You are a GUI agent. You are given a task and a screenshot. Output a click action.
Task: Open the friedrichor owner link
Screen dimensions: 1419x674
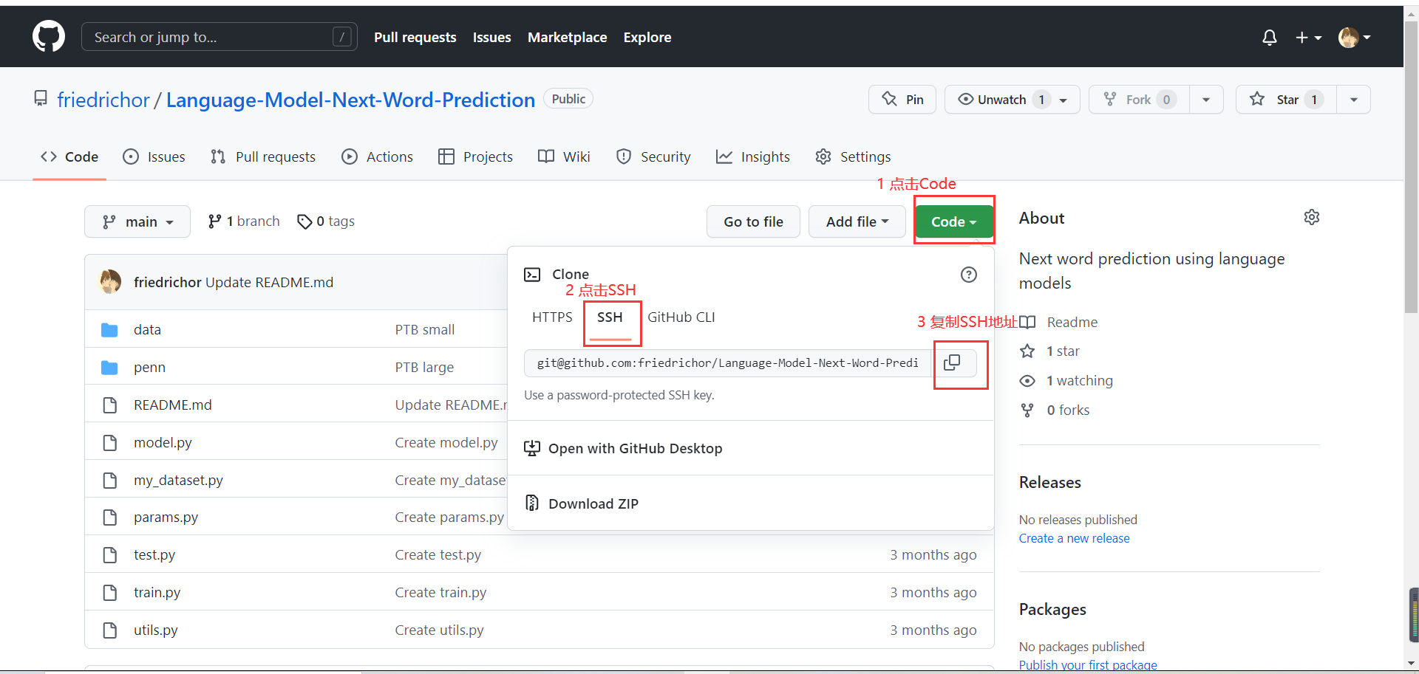103,100
